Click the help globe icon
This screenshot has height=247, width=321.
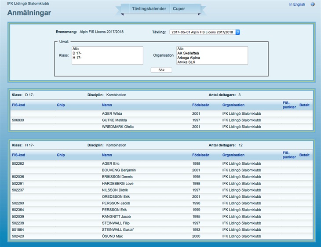(x=312, y=4)
